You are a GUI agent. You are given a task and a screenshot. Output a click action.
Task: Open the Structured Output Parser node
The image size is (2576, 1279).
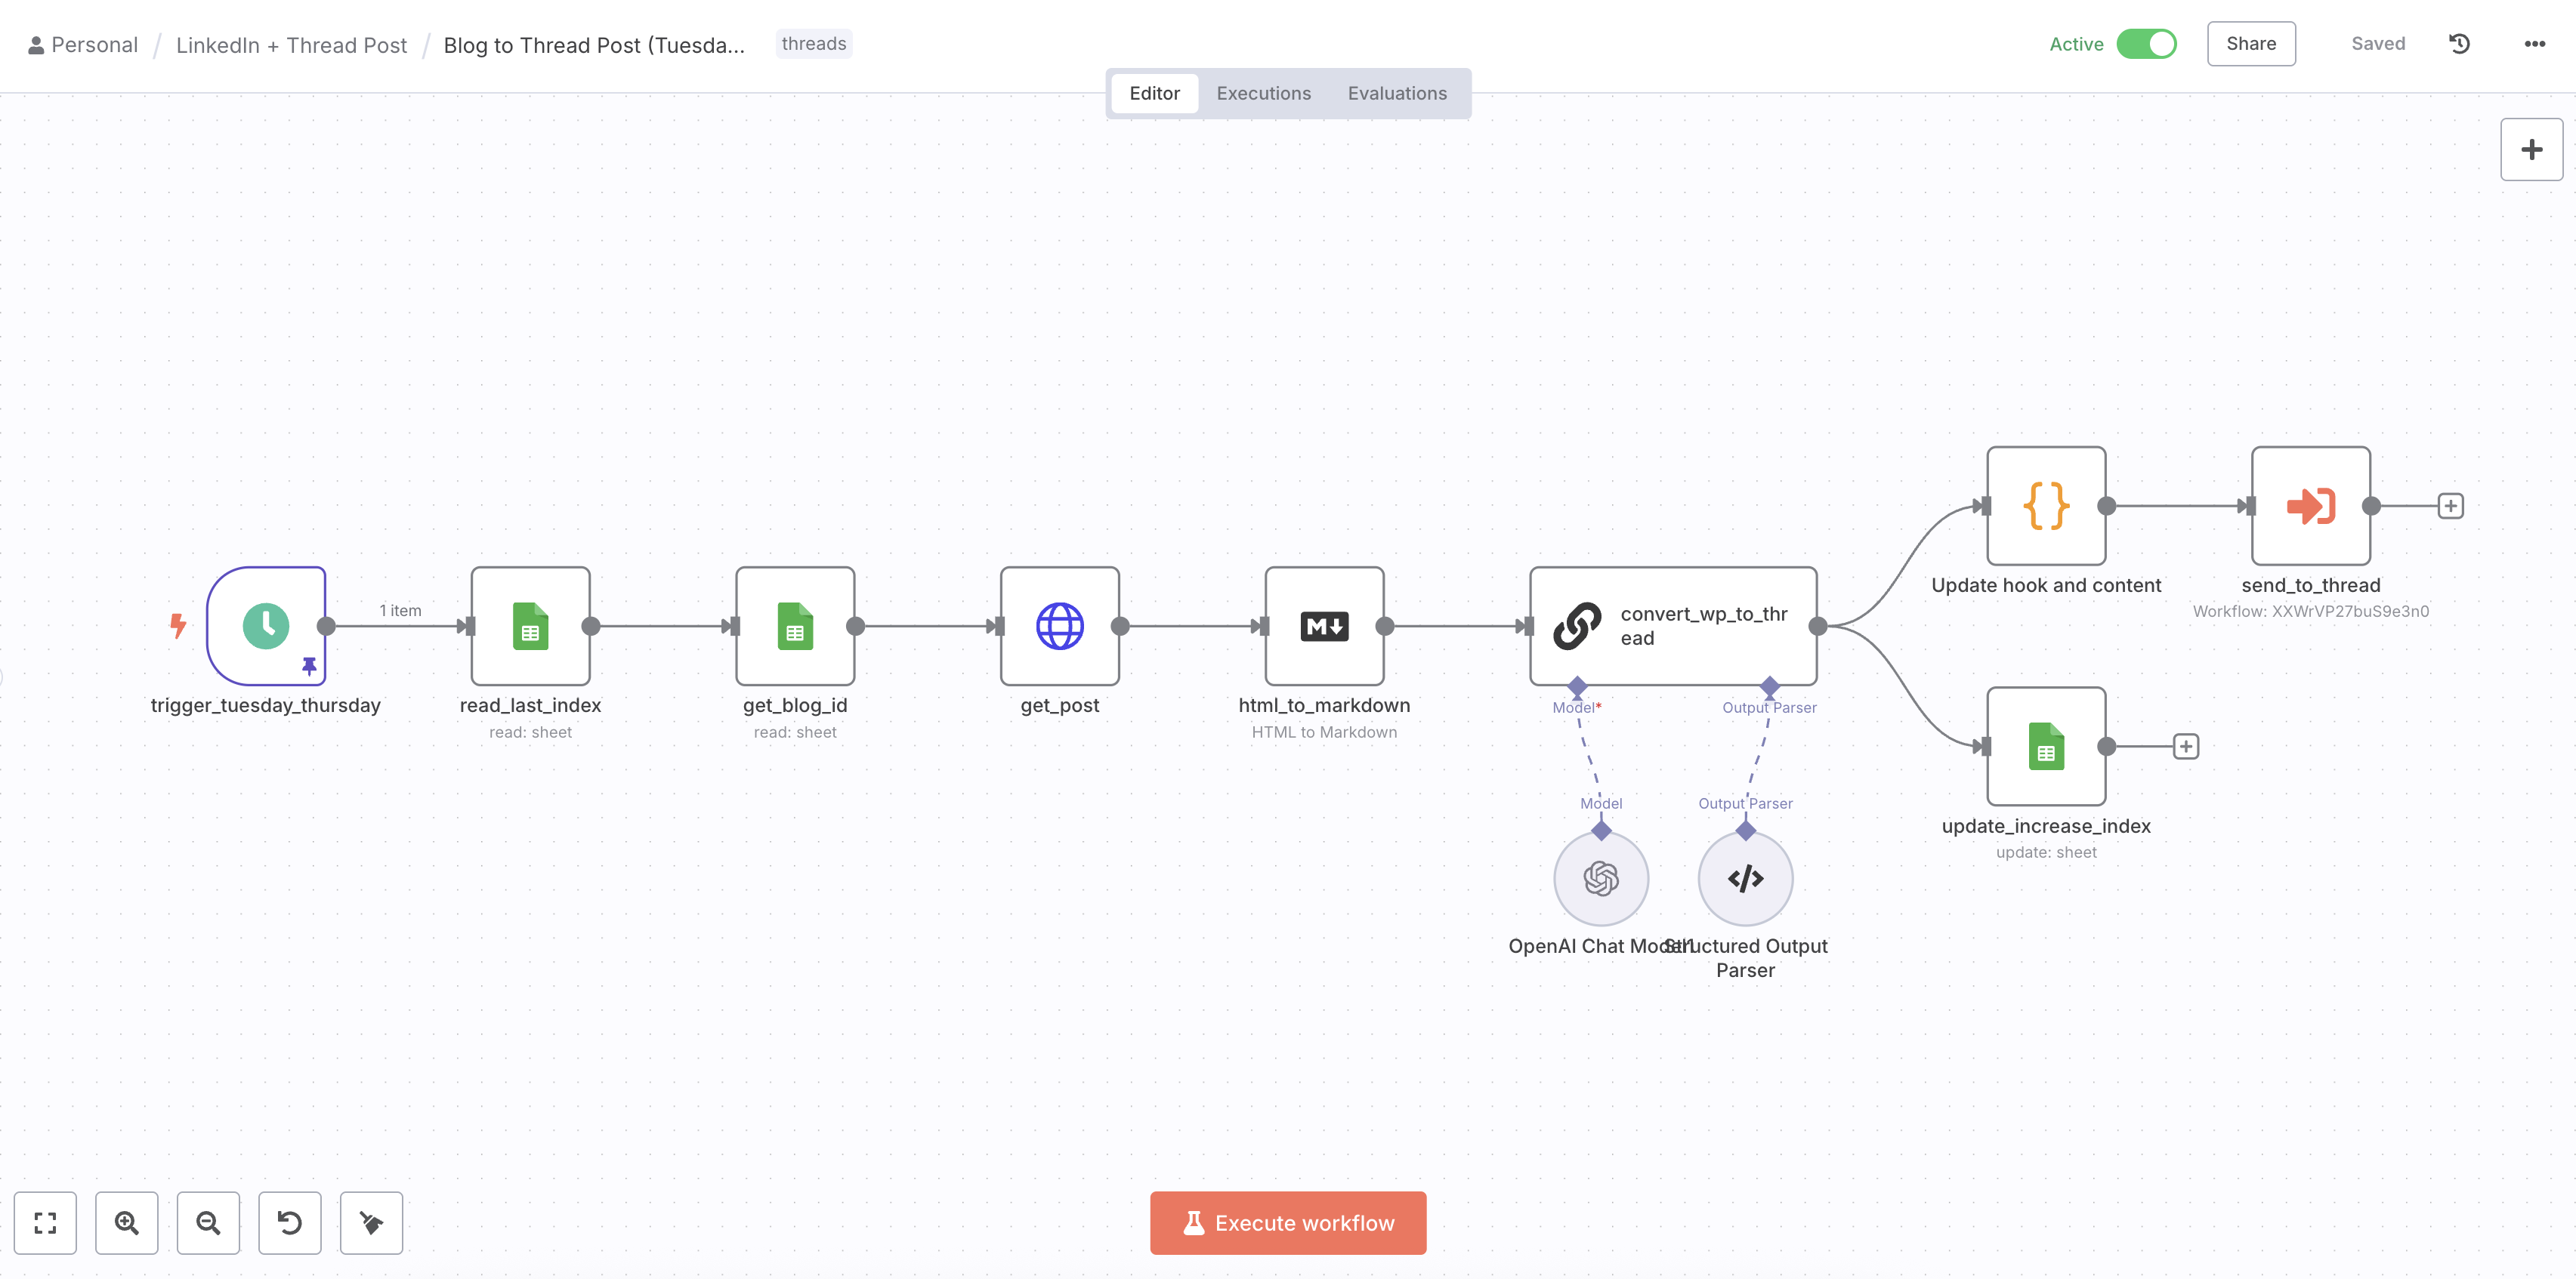(1745, 878)
